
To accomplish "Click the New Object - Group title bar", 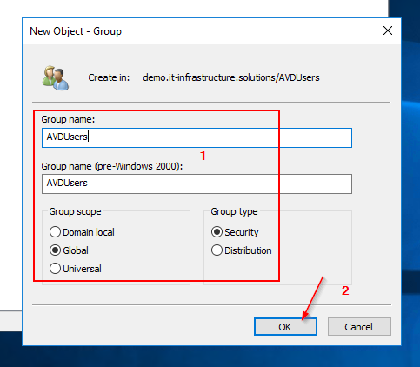I will point(203,31).
